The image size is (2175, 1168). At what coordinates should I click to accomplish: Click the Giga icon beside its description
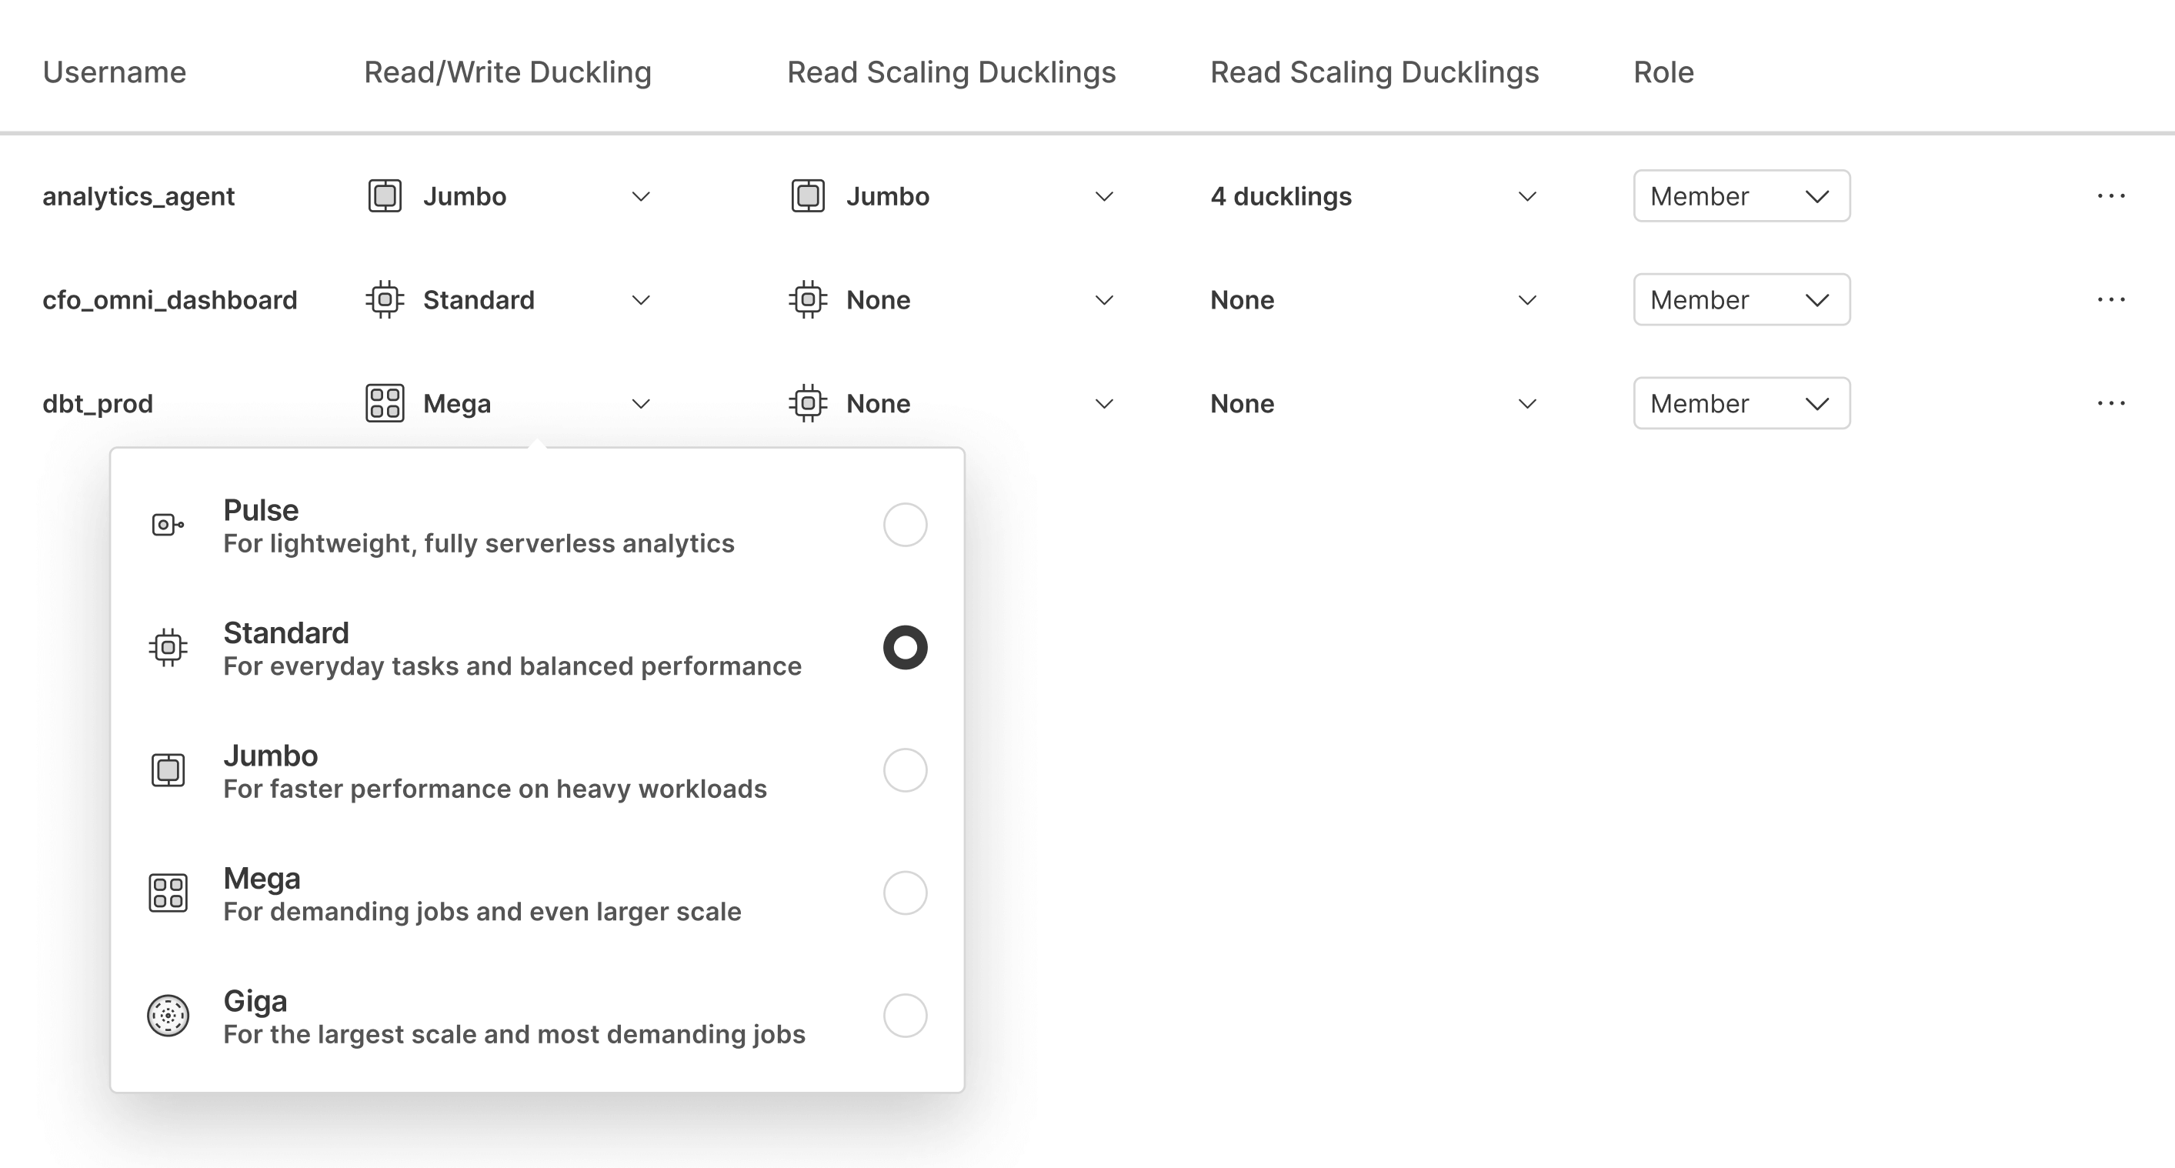point(168,1016)
